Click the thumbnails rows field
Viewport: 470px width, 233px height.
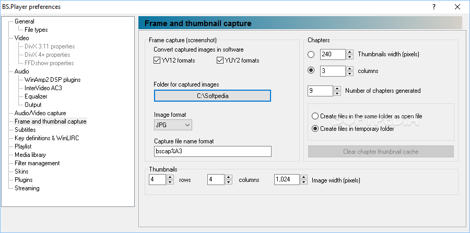pyautogui.click(x=157, y=180)
